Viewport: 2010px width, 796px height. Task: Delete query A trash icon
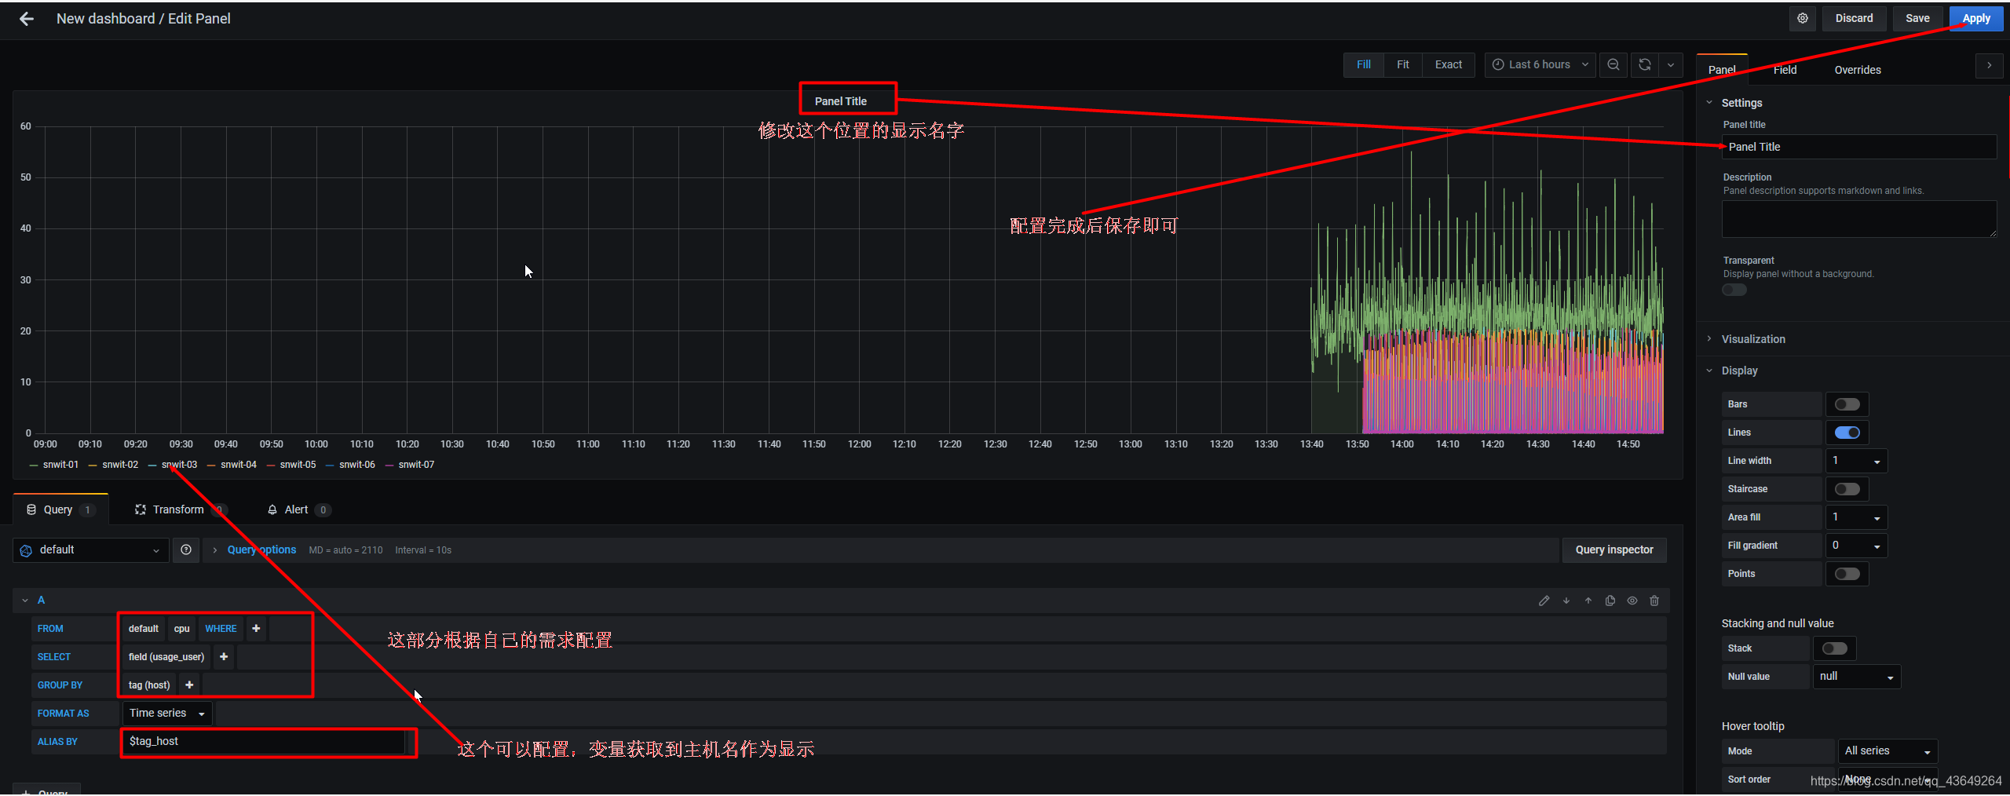[1654, 601]
